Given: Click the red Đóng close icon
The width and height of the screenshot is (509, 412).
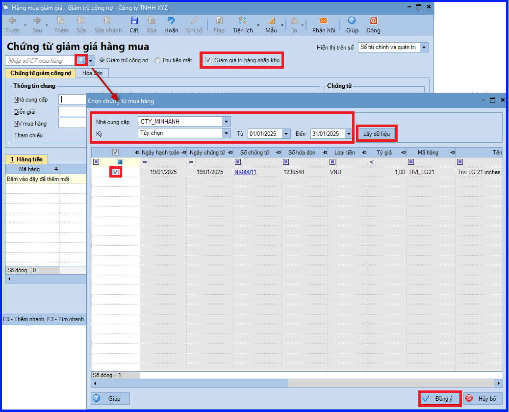Looking at the screenshot, I should point(373,21).
